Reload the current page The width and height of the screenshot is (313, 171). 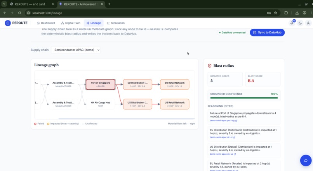(x=19, y=13)
